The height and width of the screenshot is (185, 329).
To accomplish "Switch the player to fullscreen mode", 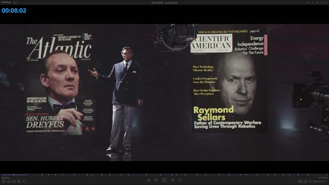I will click(321, 2).
